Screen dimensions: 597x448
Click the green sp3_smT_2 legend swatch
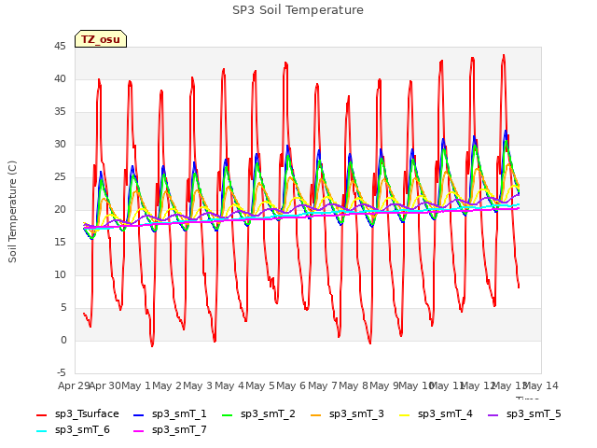pyautogui.click(x=228, y=414)
